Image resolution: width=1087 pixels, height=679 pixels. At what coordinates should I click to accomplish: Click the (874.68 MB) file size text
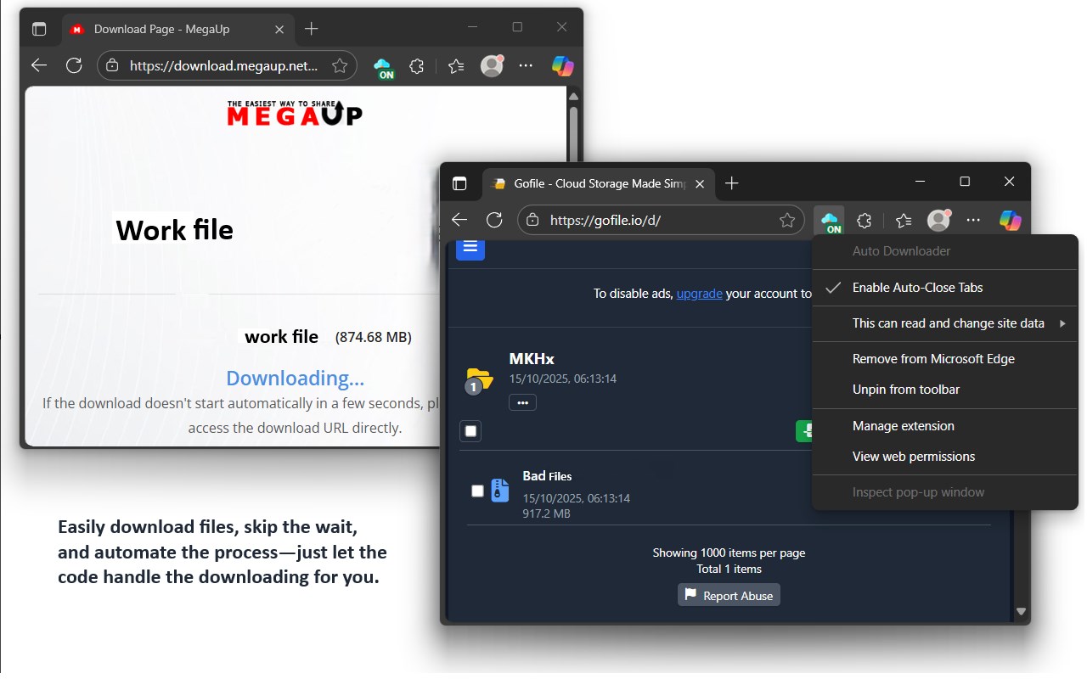coord(374,337)
